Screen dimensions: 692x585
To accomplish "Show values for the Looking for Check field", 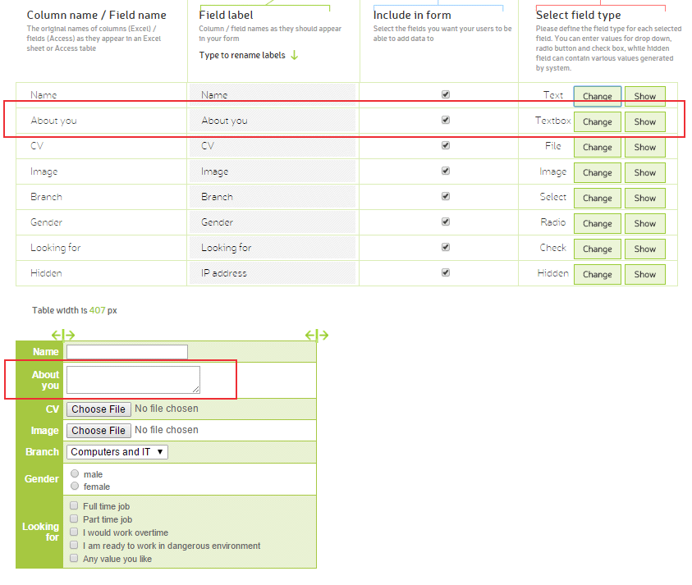I will [x=645, y=249].
